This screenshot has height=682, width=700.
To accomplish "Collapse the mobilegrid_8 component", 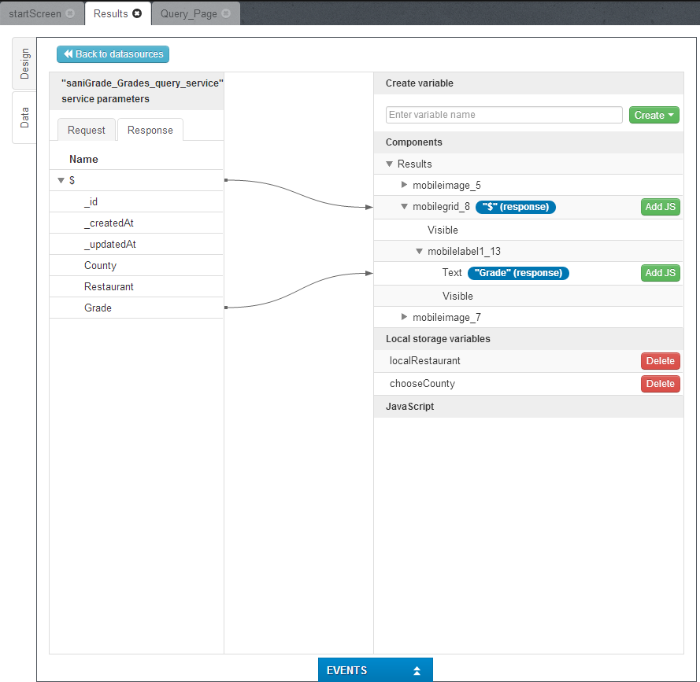I will point(405,207).
